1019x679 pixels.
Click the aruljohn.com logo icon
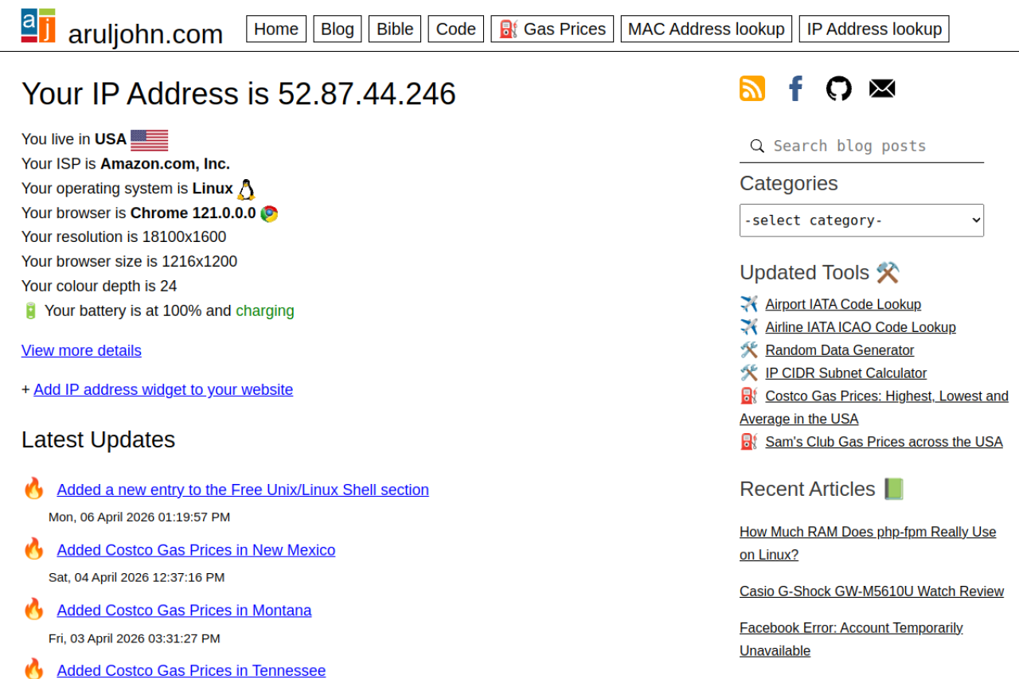[38, 25]
